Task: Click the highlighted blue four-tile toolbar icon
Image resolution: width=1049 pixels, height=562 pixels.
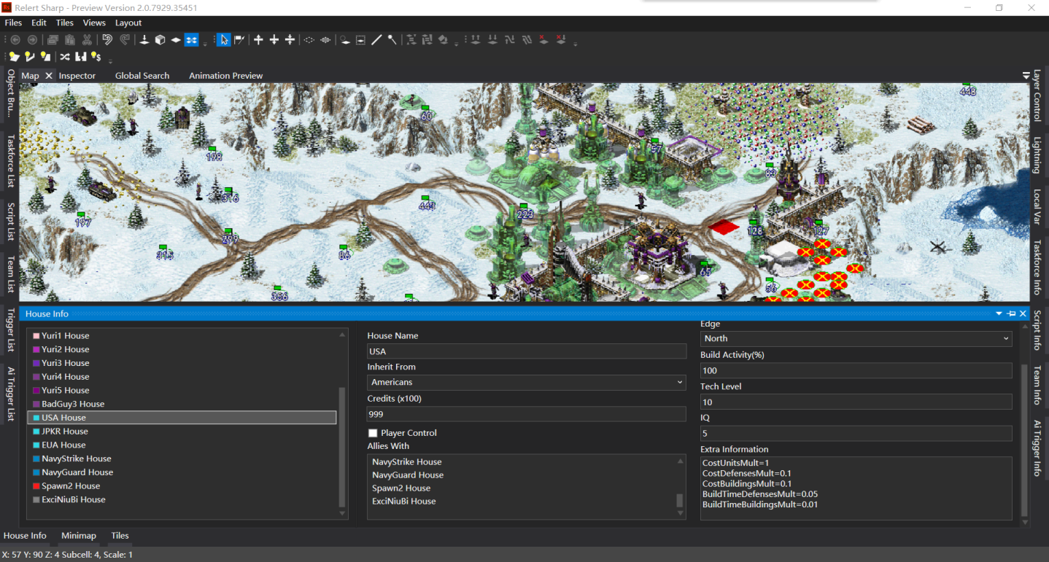Action: coord(191,39)
